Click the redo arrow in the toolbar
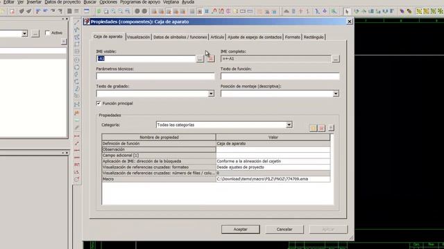The image size is (444, 249). pos(53,11)
